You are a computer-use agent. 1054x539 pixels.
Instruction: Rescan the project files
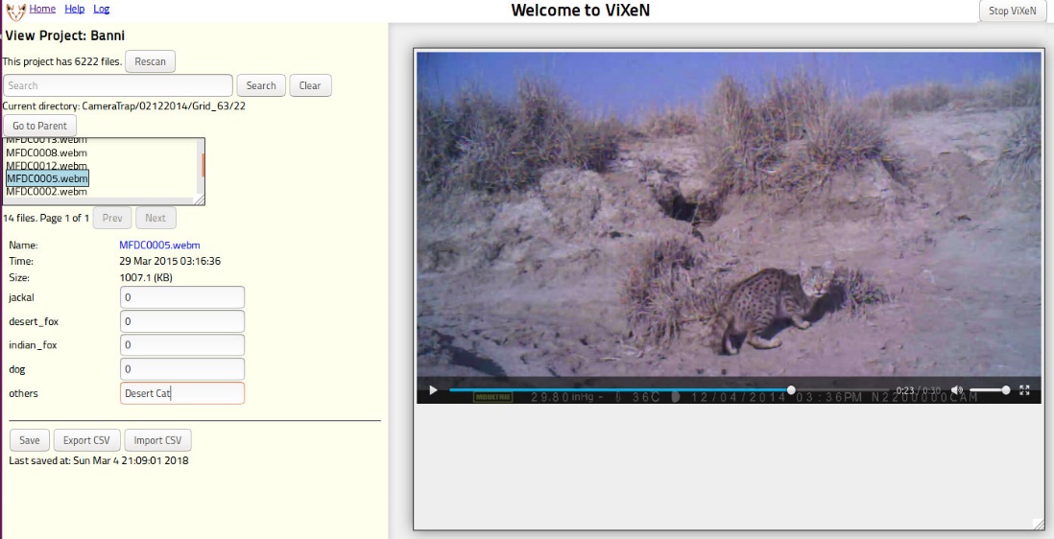coord(150,61)
